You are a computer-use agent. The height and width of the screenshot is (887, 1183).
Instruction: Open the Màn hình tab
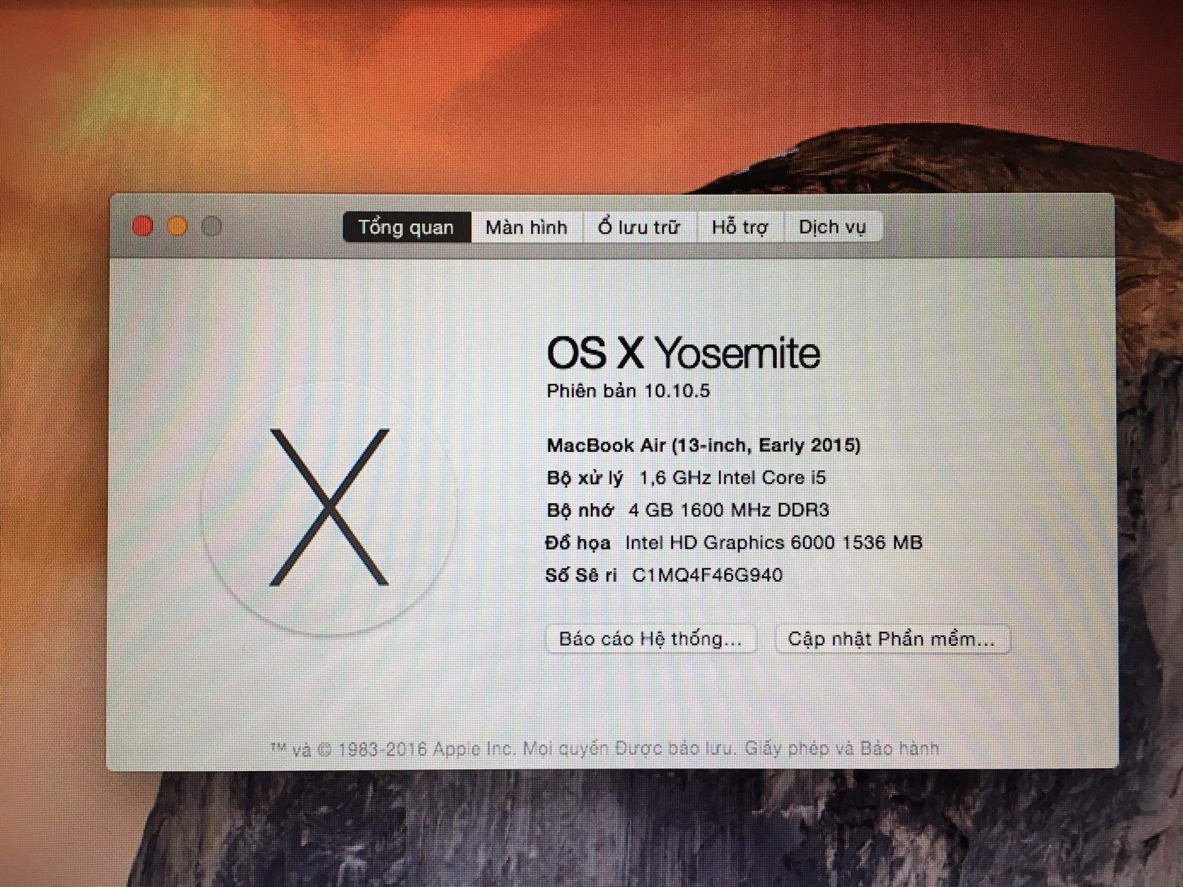click(526, 227)
